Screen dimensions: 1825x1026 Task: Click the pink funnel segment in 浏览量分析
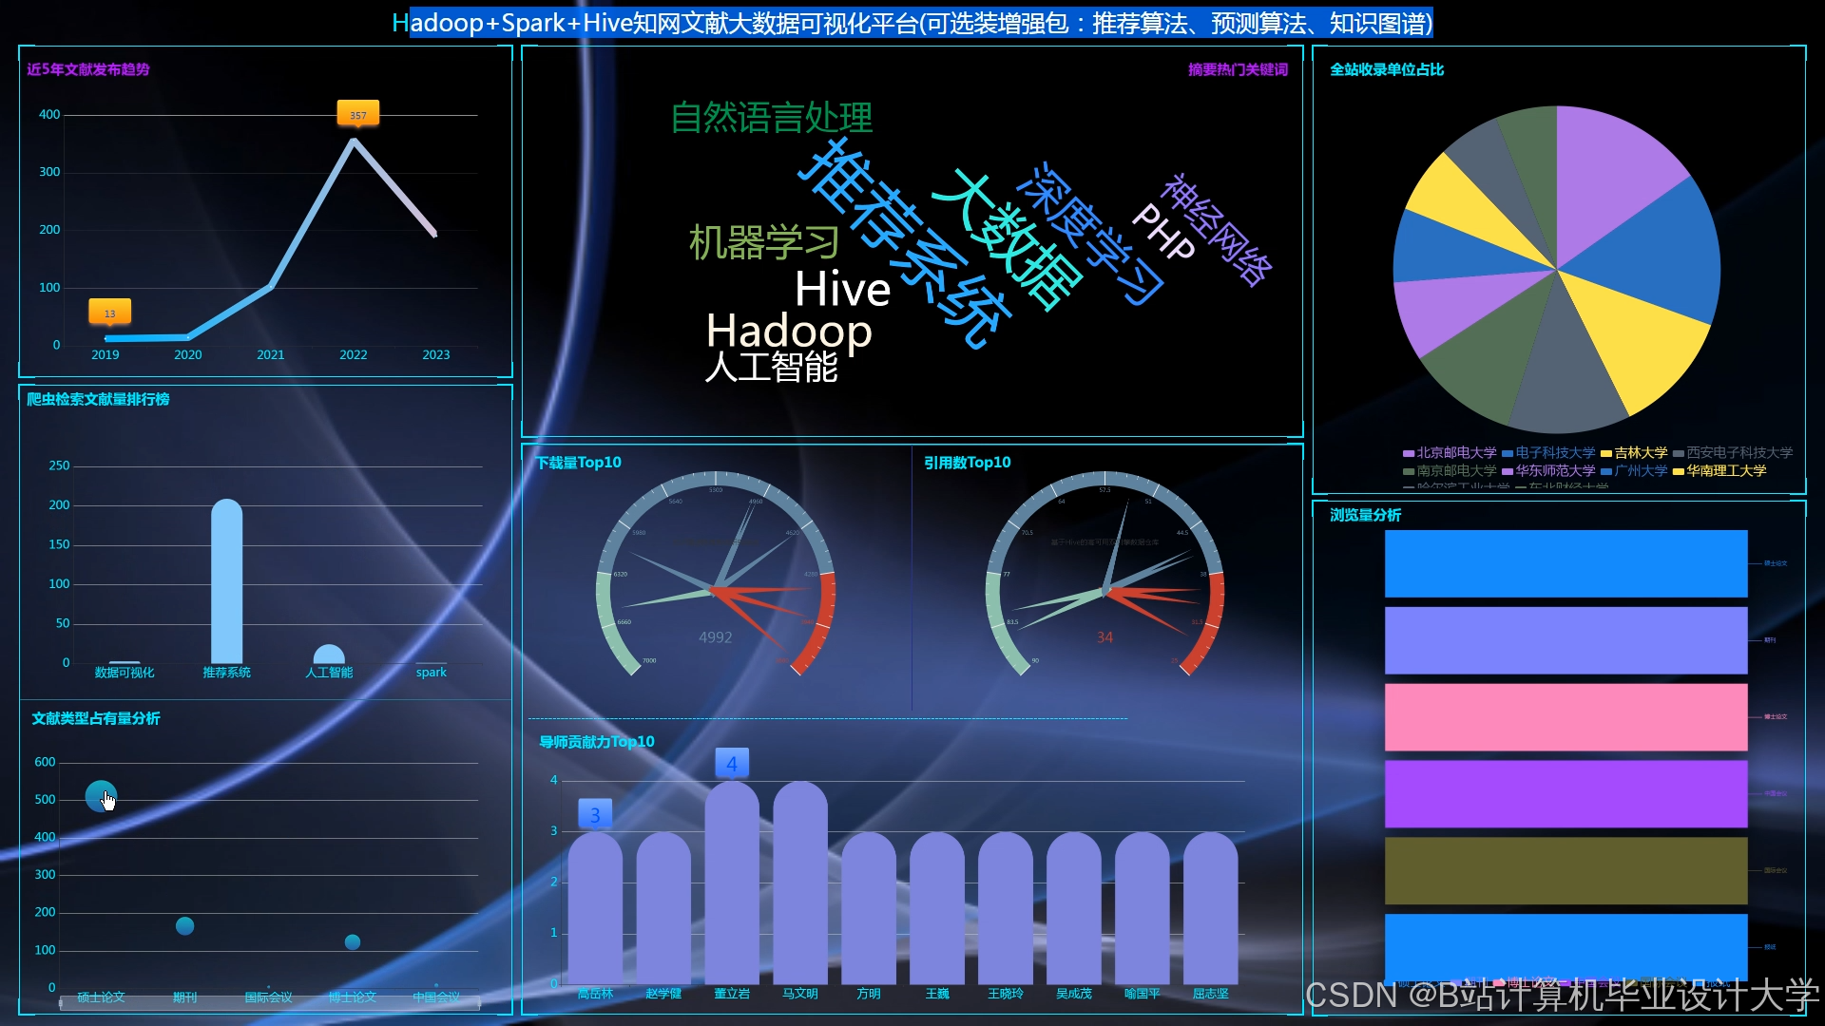coord(1566,717)
